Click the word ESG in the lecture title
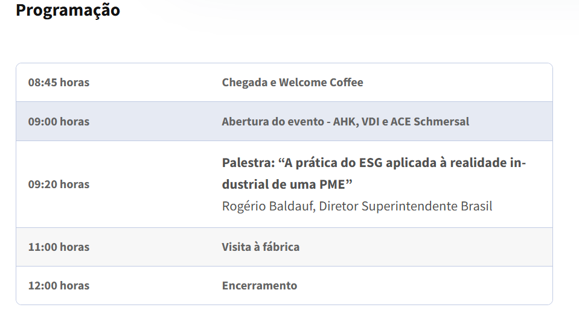This screenshot has height=322, width=579. (371, 163)
